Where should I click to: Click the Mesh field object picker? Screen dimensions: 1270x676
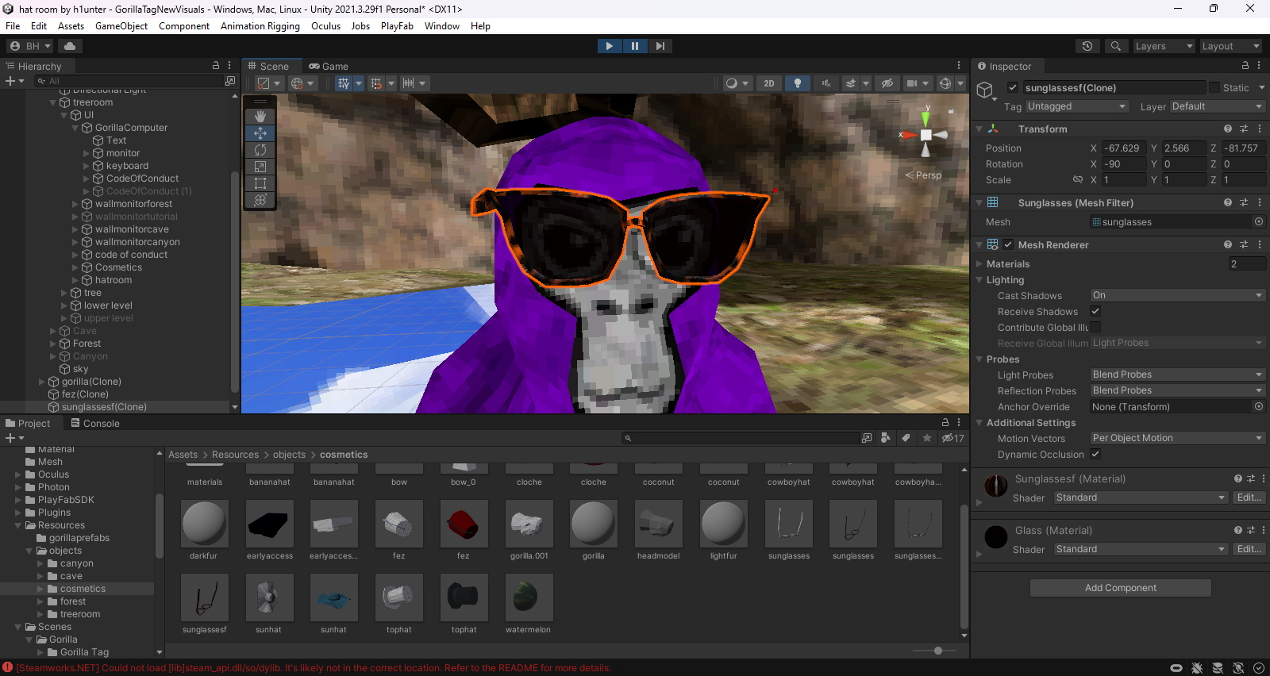1259,221
